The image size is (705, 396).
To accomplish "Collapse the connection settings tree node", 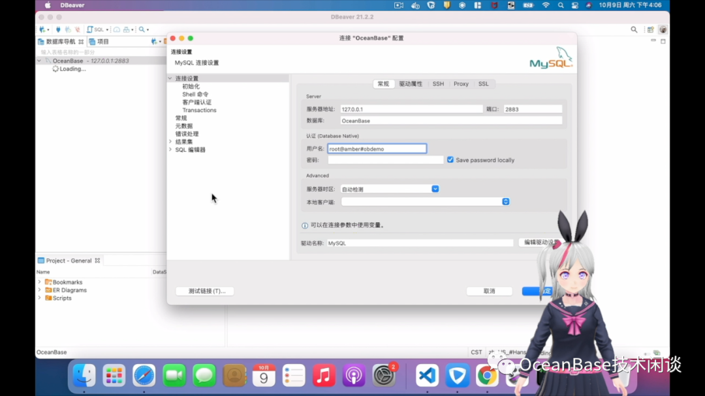I will coord(170,78).
